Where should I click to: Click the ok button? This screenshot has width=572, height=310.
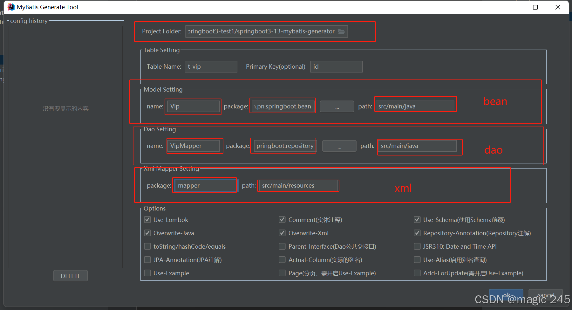(506, 295)
